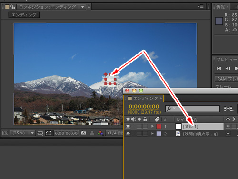238x179 pixels.
Task: Hide the 浅間山噴火写 layer eye toggle
Action: coord(128,134)
